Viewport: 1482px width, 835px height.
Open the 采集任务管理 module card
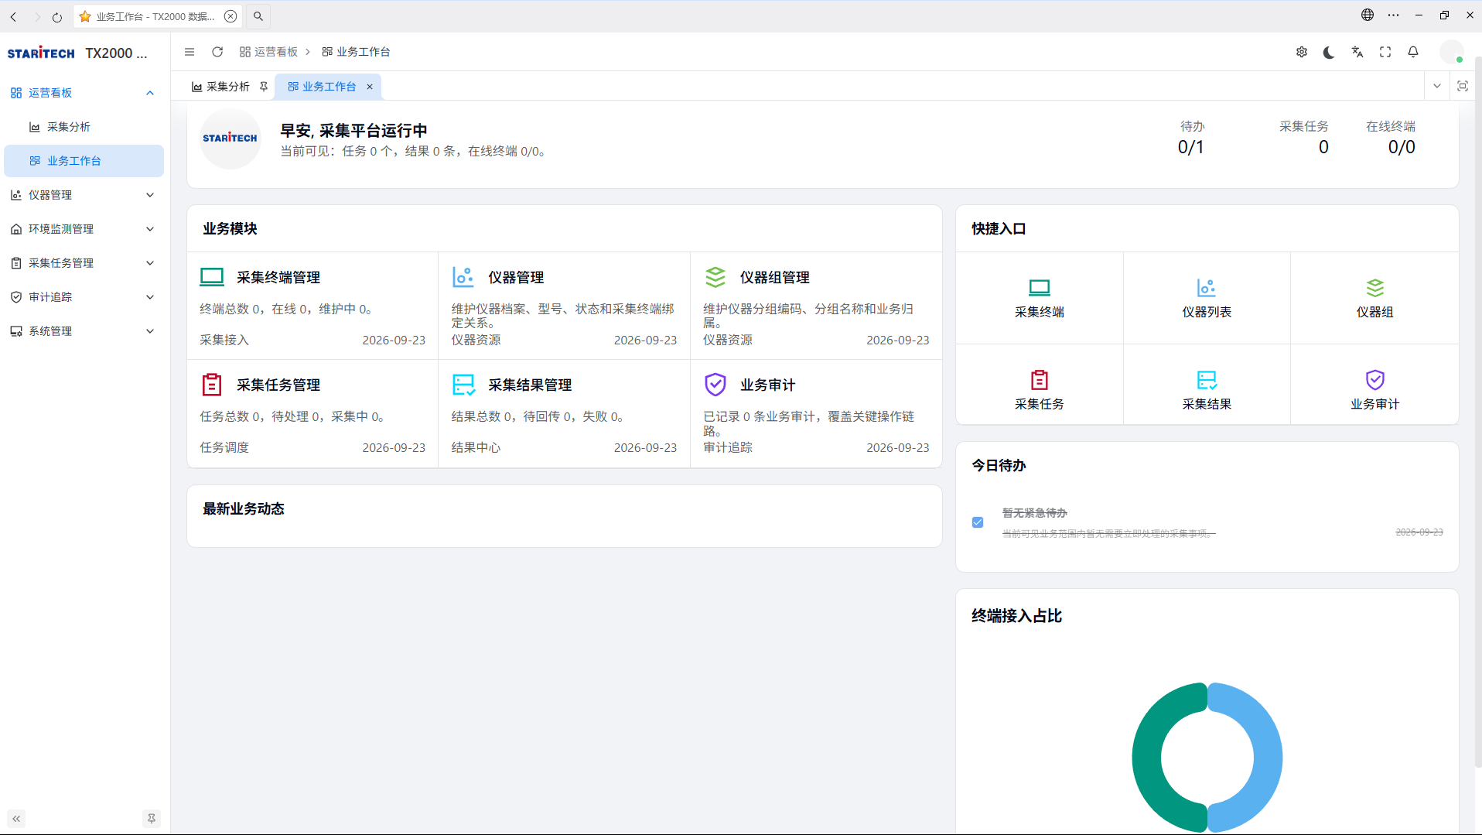(312, 414)
